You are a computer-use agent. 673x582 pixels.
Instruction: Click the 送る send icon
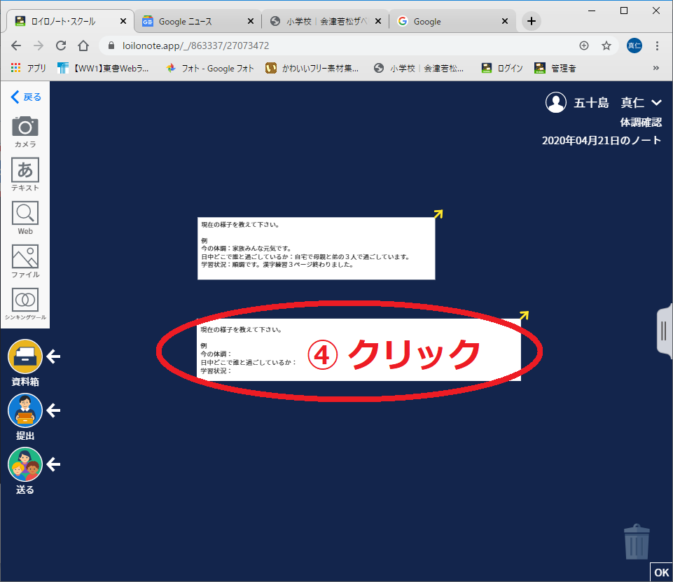click(x=25, y=464)
